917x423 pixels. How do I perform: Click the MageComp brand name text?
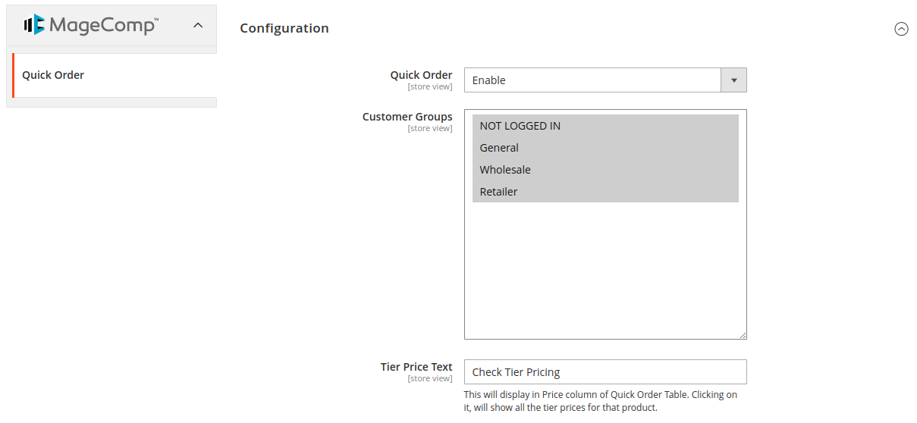(103, 26)
